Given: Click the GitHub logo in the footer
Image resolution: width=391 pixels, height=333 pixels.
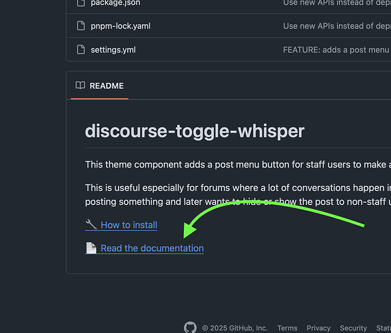Looking at the screenshot, I should pos(191,327).
